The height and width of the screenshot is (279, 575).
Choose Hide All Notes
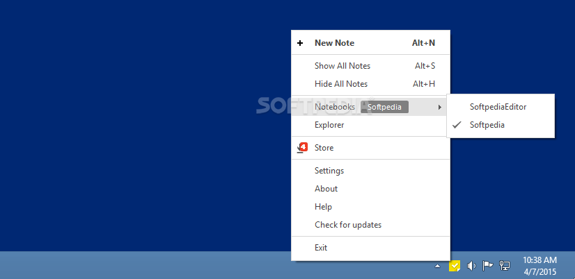(370, 84)
